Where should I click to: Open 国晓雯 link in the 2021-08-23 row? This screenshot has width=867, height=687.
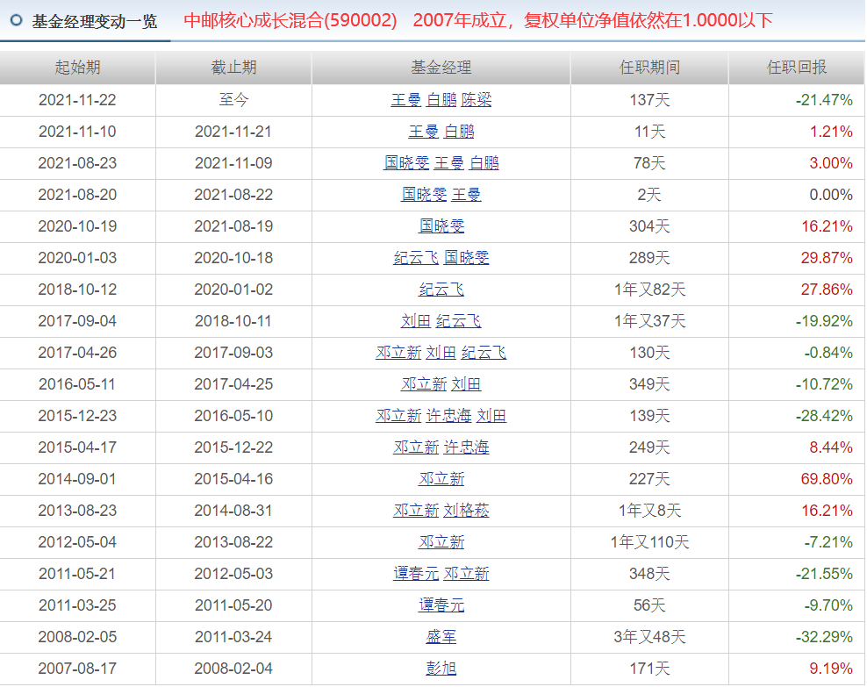tap(406, 163)
